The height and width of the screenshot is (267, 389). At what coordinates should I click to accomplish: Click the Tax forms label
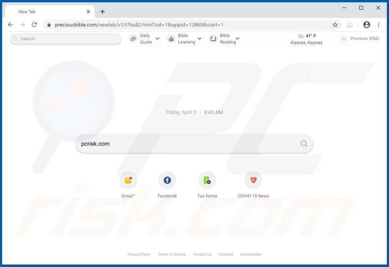tap(207, 196)
